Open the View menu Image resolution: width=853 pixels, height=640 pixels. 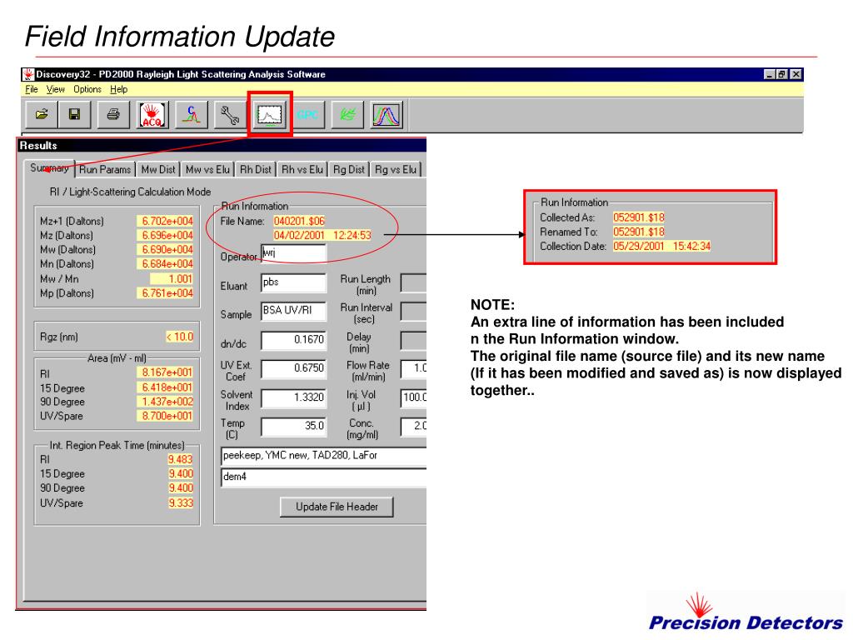click(x=56, y=89)
